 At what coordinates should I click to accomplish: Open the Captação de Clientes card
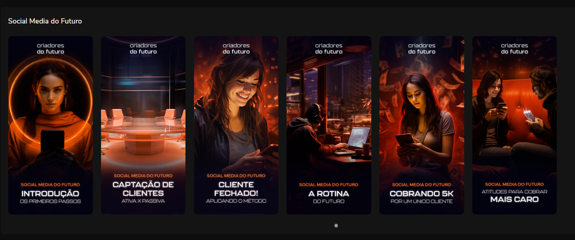click(143, 125)
